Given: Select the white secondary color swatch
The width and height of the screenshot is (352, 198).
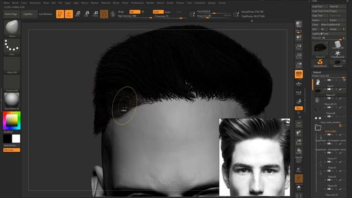Looking at the screenshot, I should pyautogui.click(x=16, y=139).
